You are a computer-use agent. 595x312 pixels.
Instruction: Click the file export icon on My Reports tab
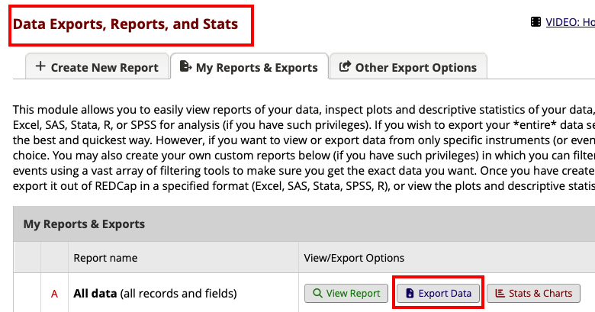coord(185,66)
